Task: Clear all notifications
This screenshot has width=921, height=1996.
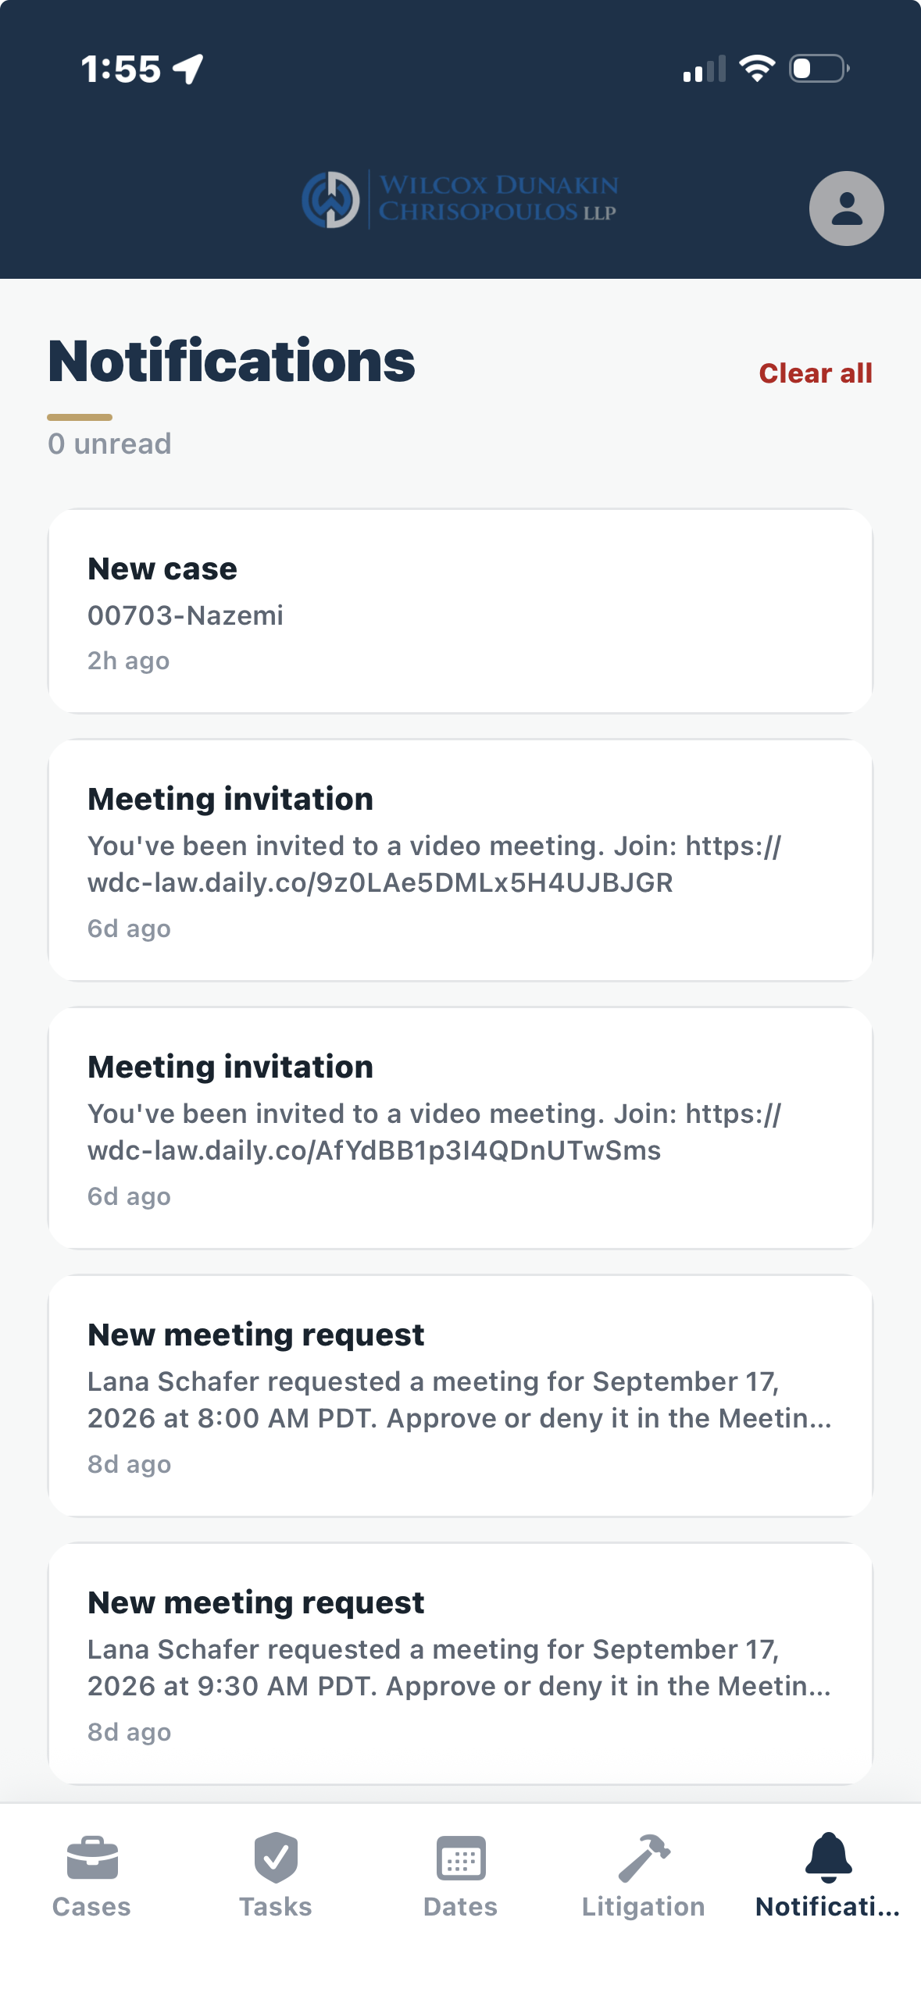Action: click(x=816, y=373)
